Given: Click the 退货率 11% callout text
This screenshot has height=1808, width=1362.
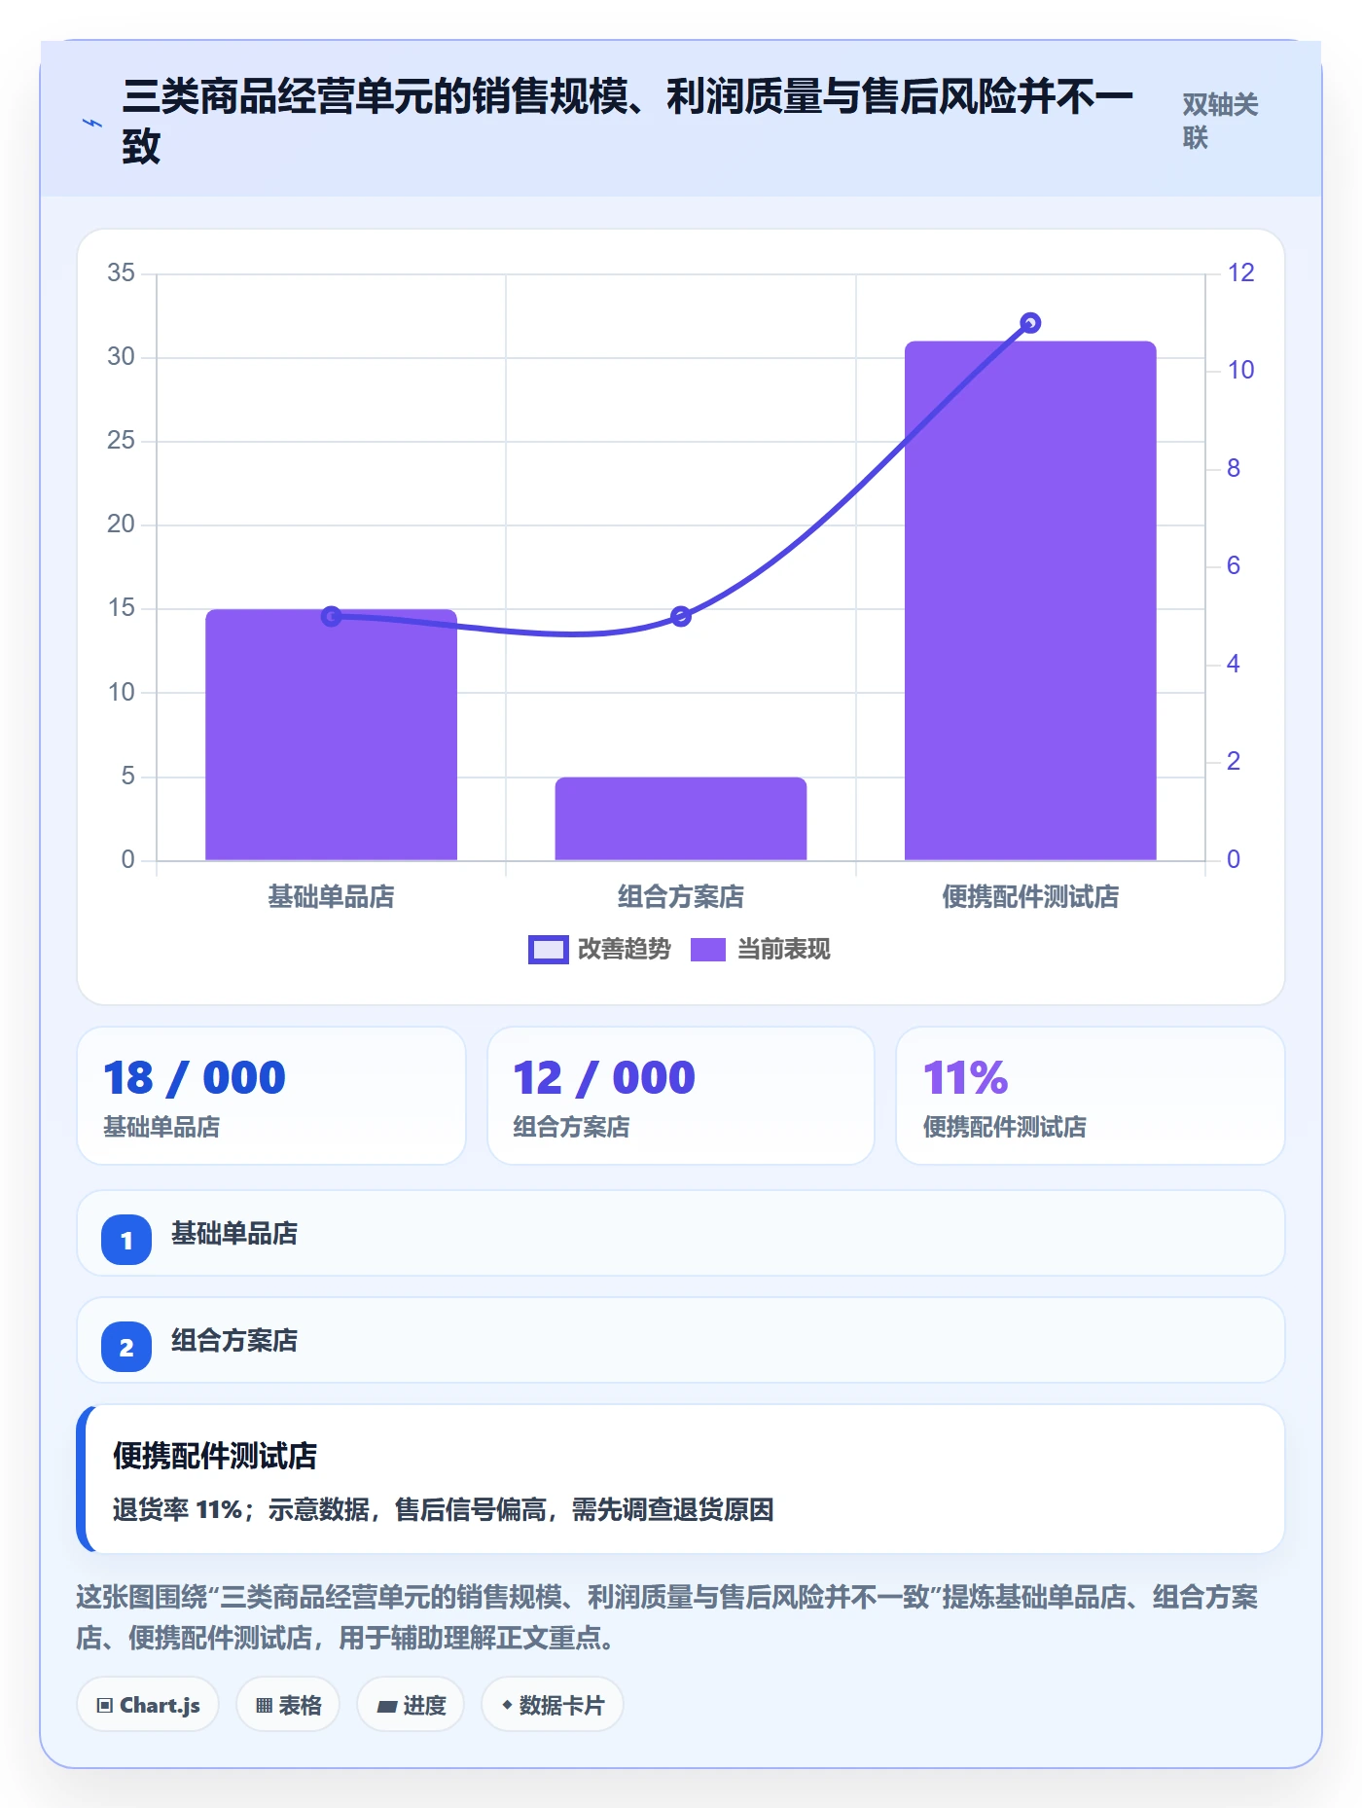Looking at the screenshot, I should click(443, 1509).
